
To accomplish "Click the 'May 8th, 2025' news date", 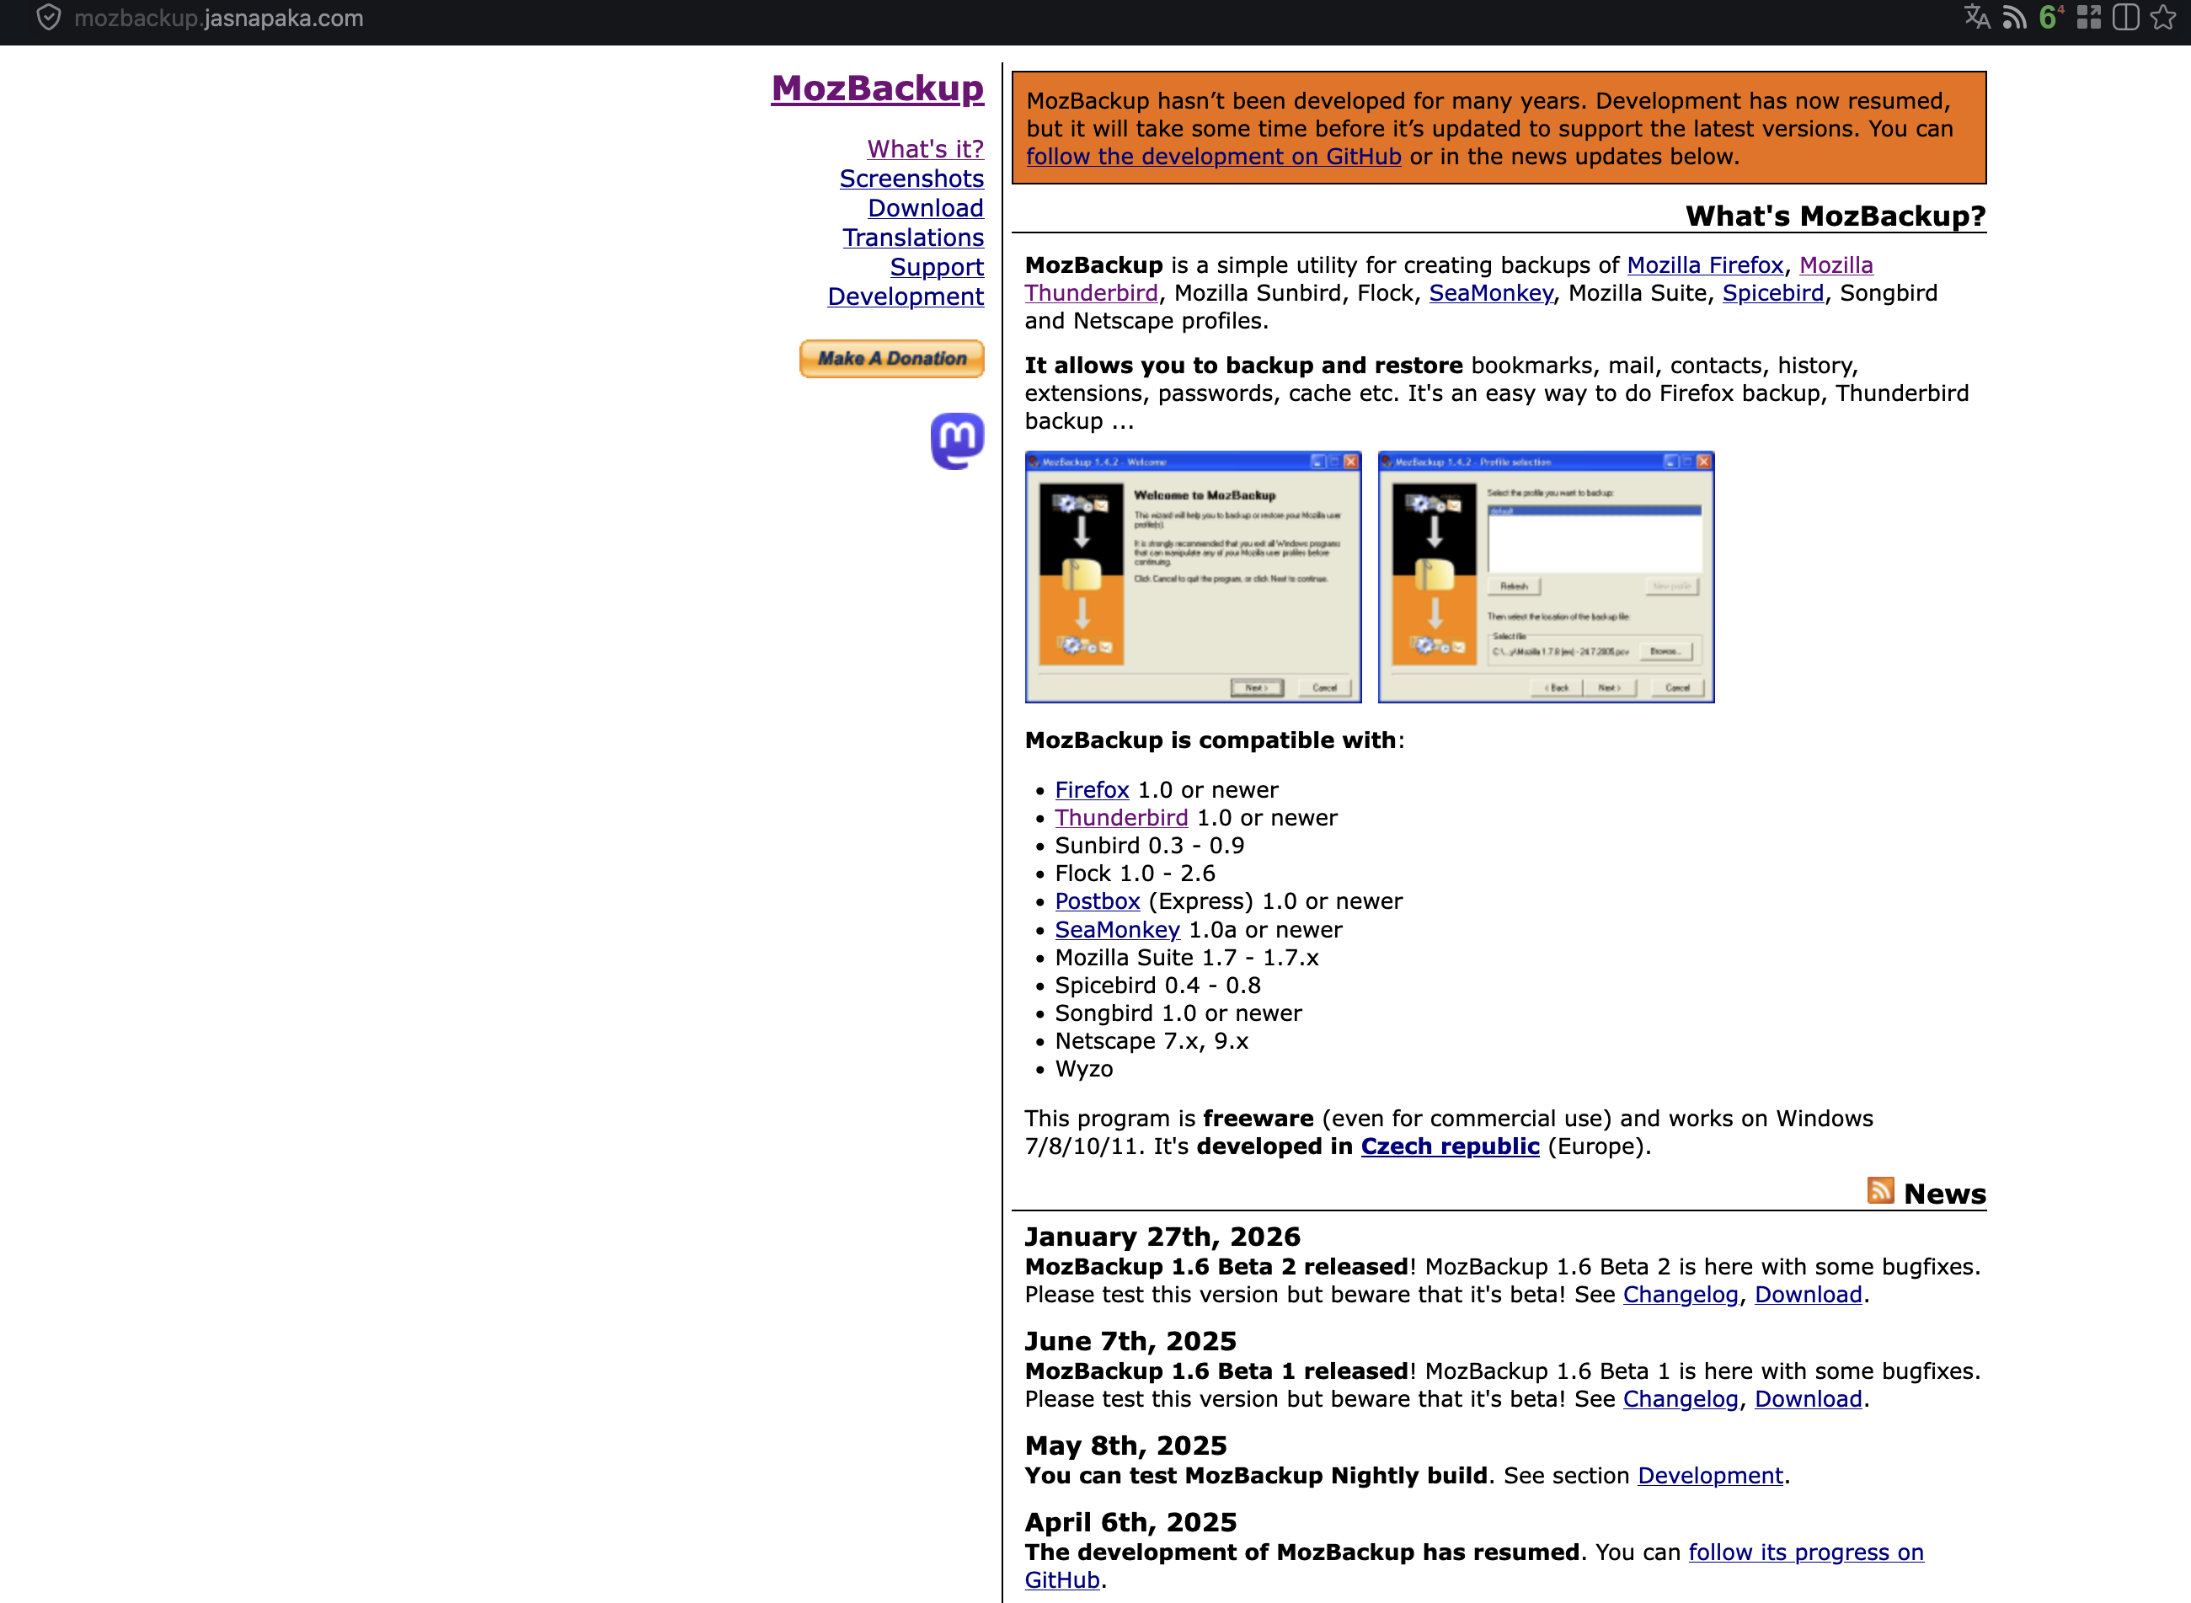I will [1125, 1445].
